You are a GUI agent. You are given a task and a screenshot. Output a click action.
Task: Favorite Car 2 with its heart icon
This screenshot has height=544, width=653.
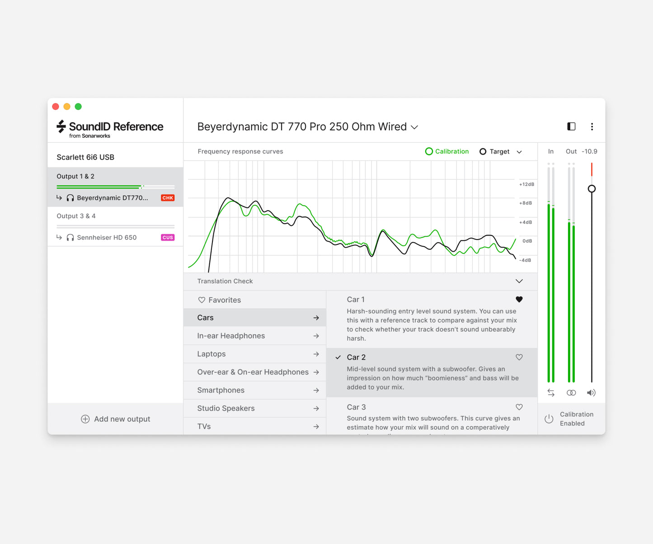pyautogui.click(x=519, y=357)
